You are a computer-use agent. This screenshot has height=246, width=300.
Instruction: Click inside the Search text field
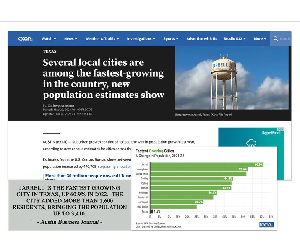tap(285, 38)
